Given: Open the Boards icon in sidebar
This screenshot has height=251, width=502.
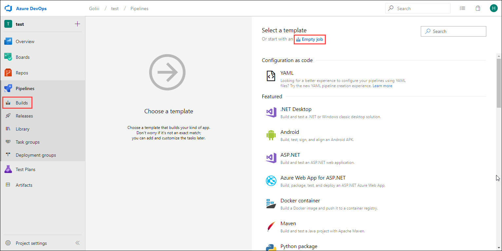Looking at the screenshot, I should tap(8, 57).
